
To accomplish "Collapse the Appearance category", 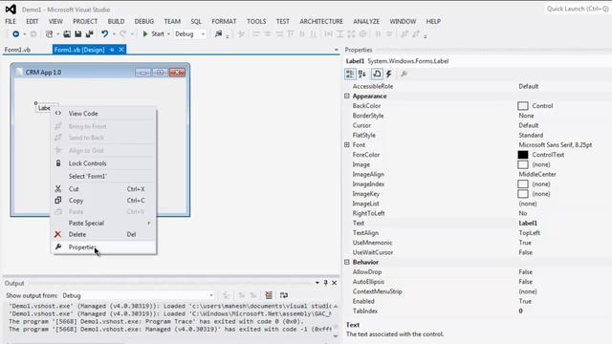I will (347, 96).
